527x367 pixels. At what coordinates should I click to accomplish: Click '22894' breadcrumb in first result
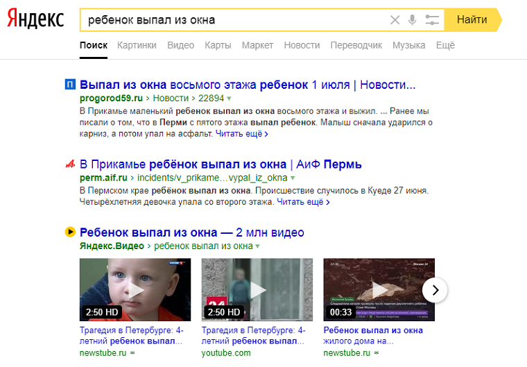pos(211,99)
